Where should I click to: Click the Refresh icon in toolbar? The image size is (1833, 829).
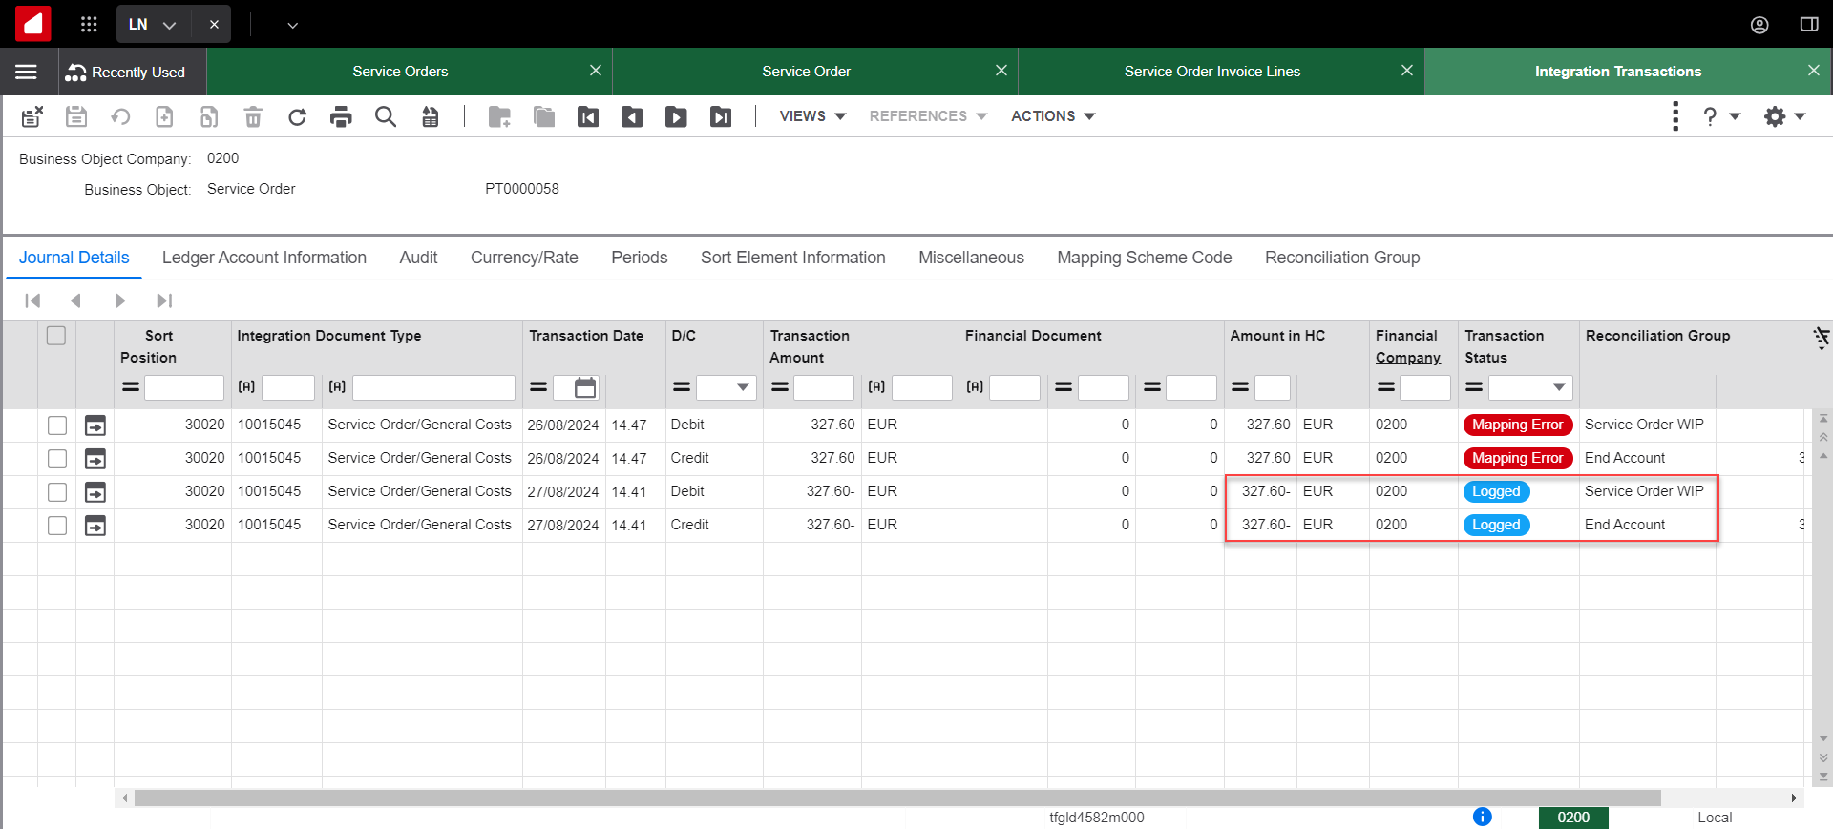[x=297, y=116]
